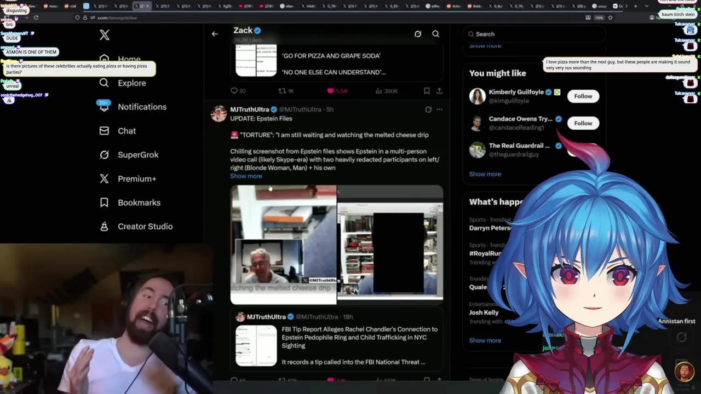Viewport: 701px width, 394px height.
Task: Click Grok icon in Zack profile header
Action: tap(418, 34)
